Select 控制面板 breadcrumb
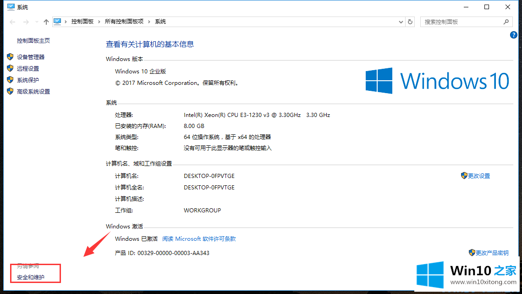522x294 pixels. (82, 22)
